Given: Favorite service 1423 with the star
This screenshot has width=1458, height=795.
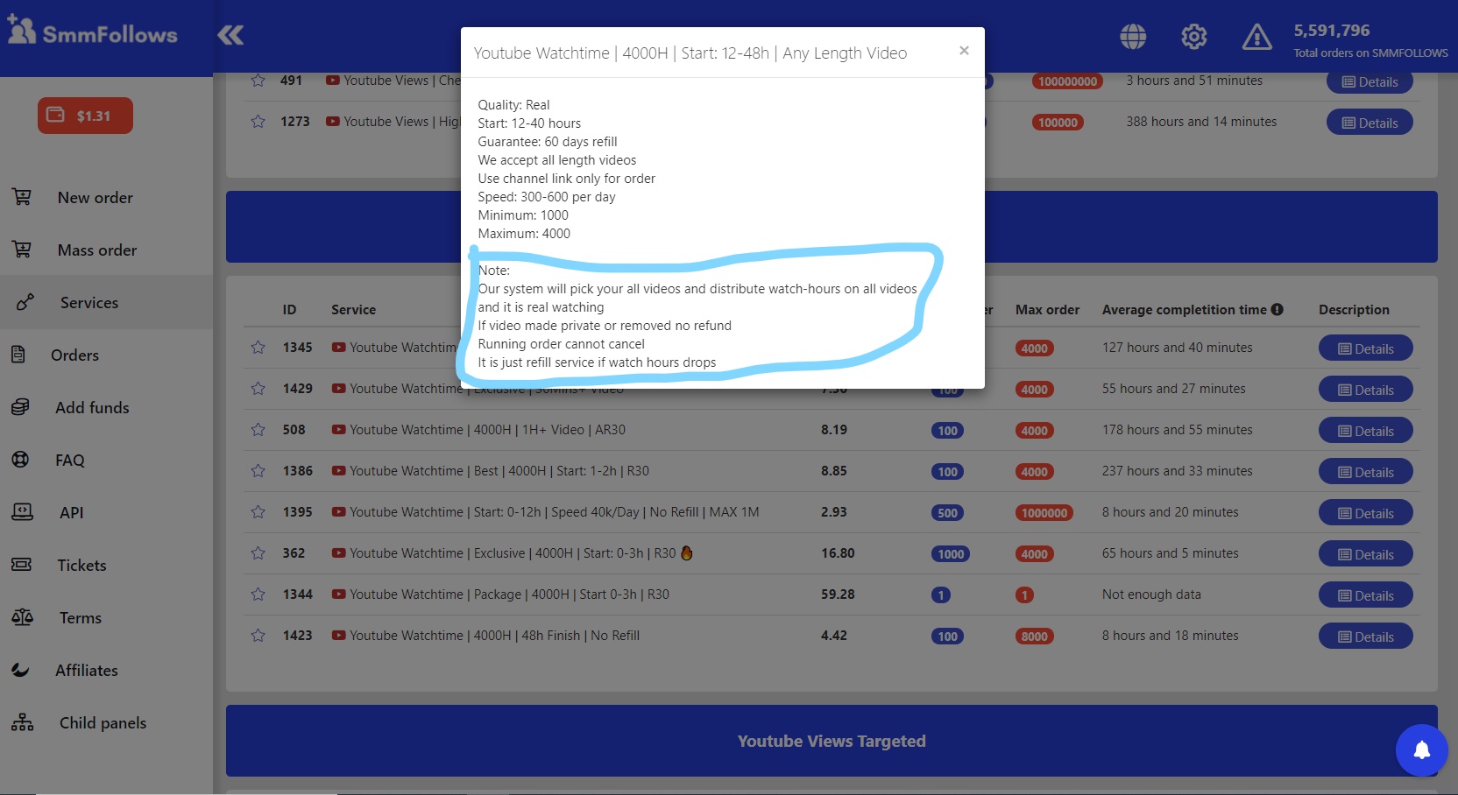Looking at the screenshot, I should point(258,636).
